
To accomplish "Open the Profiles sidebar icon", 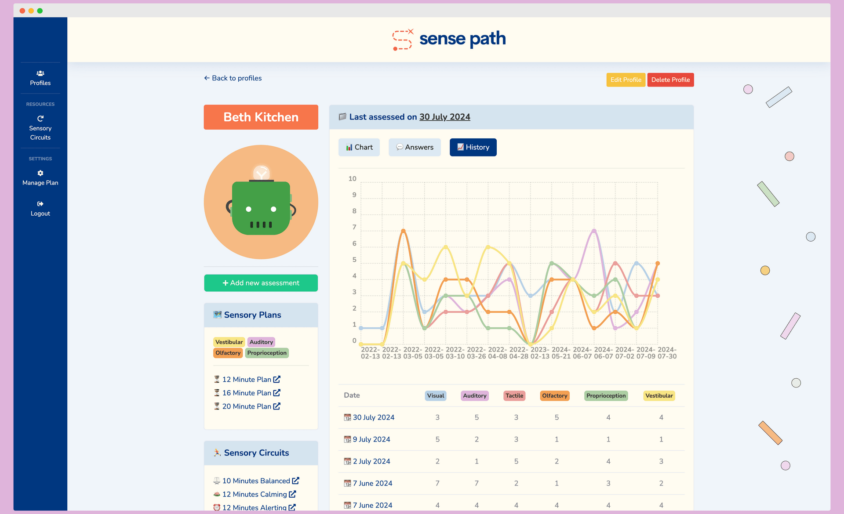I will pyautogui.click(x=40, y=73).
